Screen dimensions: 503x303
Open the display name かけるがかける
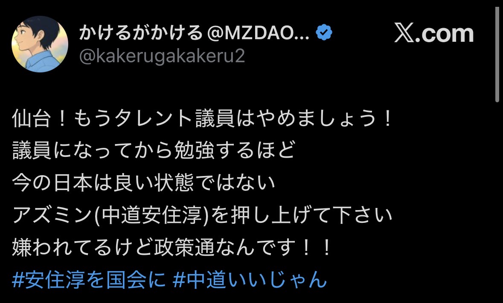(141, 32)
